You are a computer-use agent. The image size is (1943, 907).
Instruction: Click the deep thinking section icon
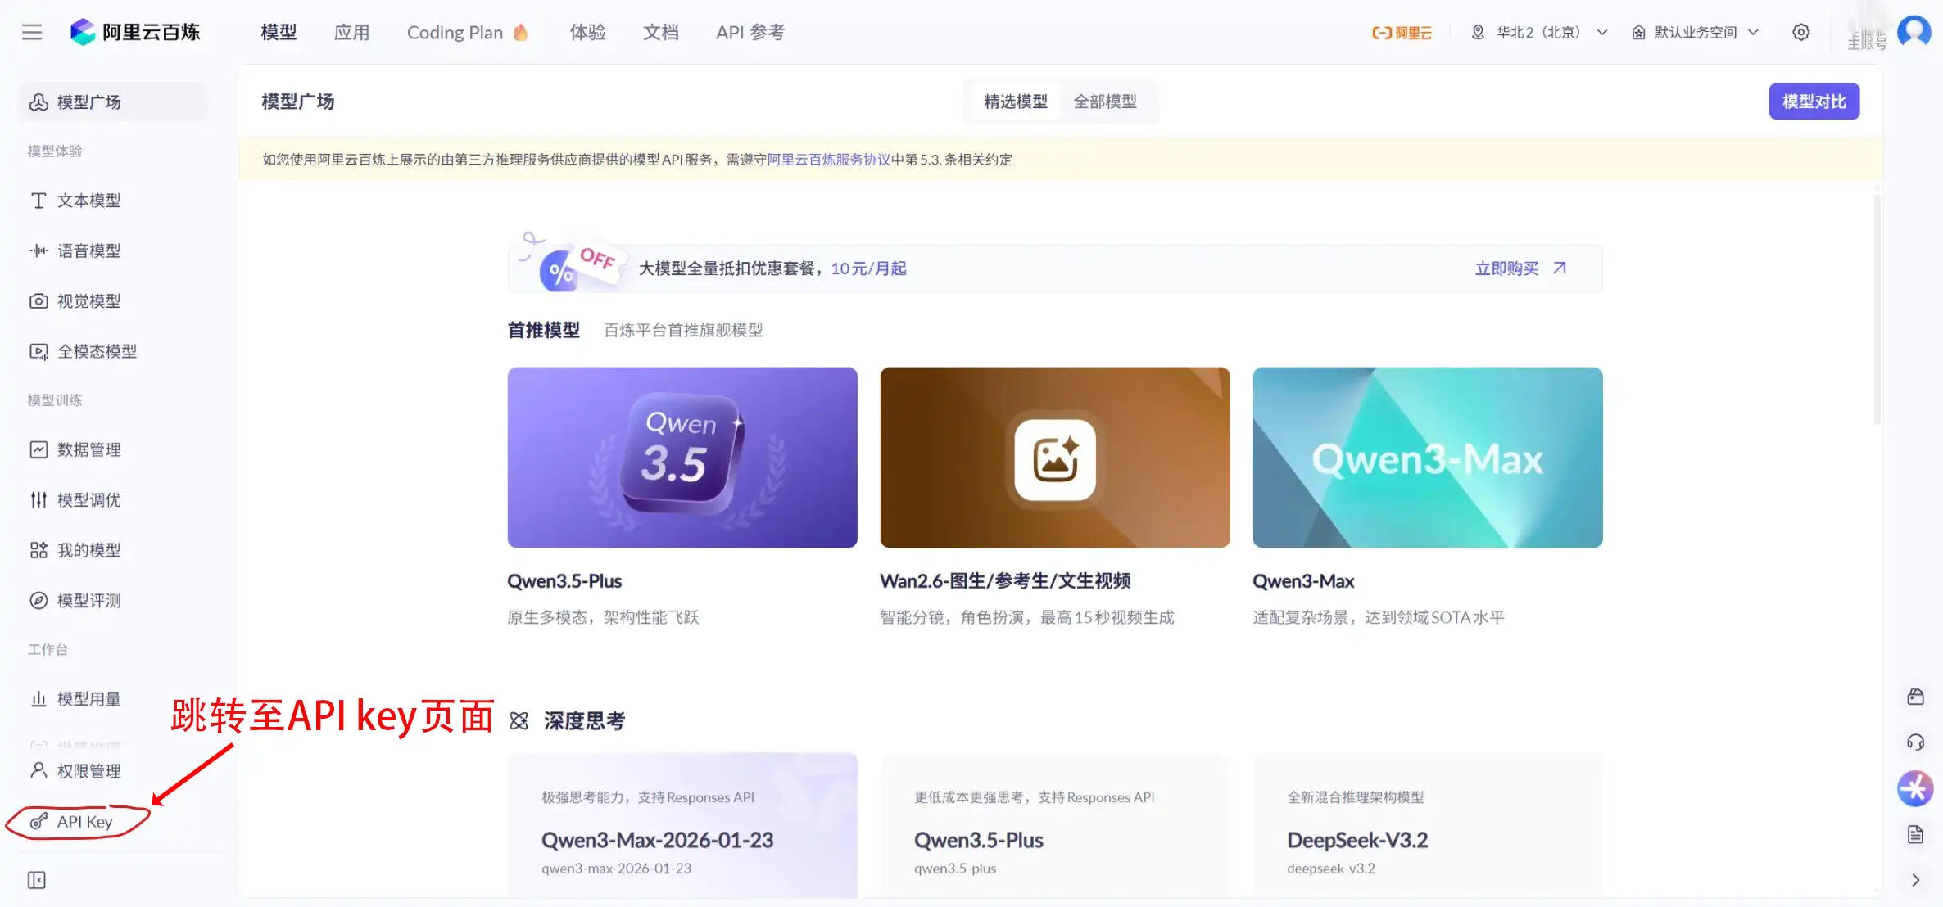click(519, 720)
